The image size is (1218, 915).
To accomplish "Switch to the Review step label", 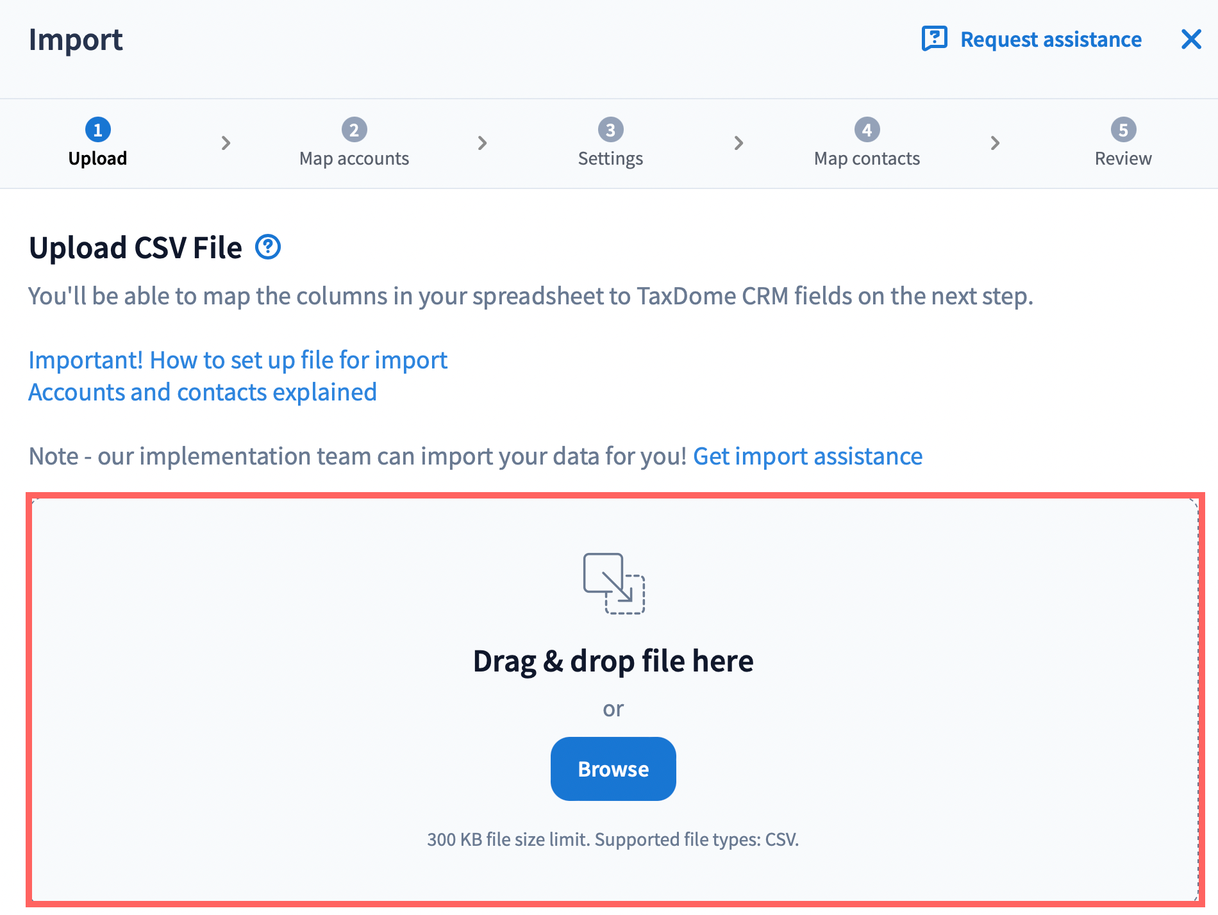I will point(1123,158).
